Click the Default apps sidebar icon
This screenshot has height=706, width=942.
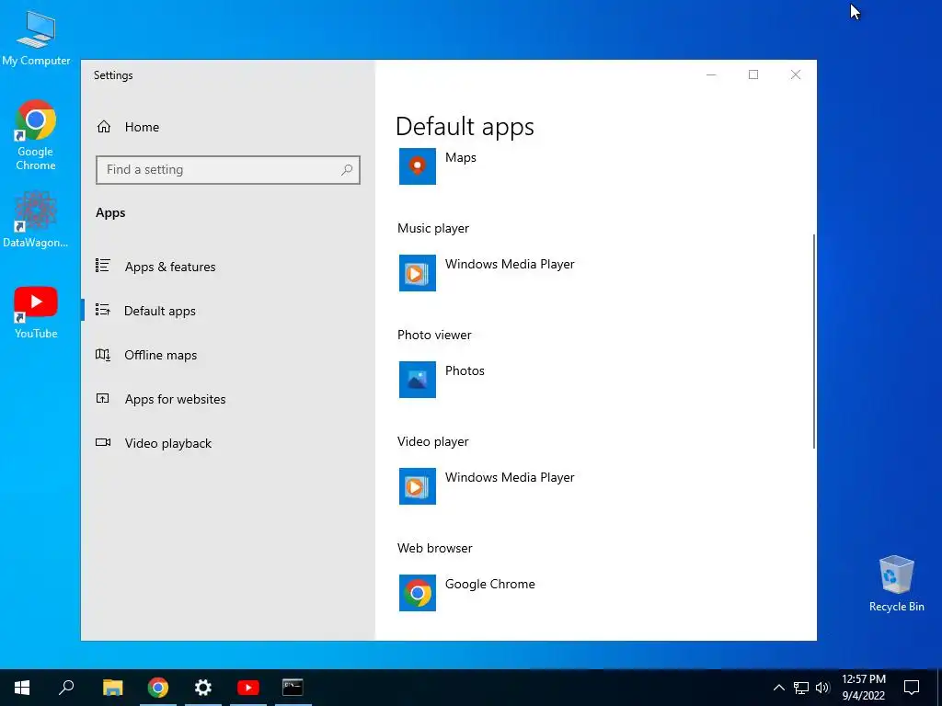[103, 310]
